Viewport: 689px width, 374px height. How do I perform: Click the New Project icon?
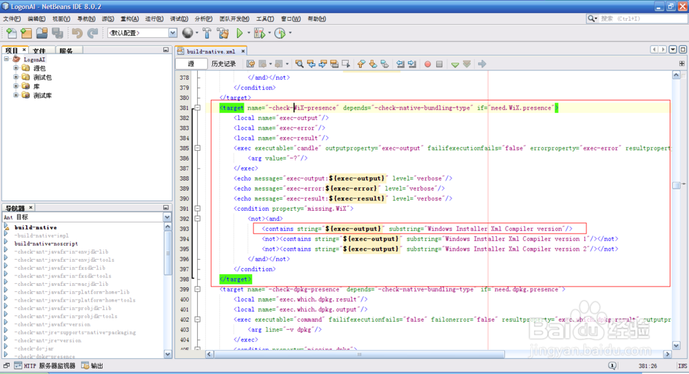point(26,33)
